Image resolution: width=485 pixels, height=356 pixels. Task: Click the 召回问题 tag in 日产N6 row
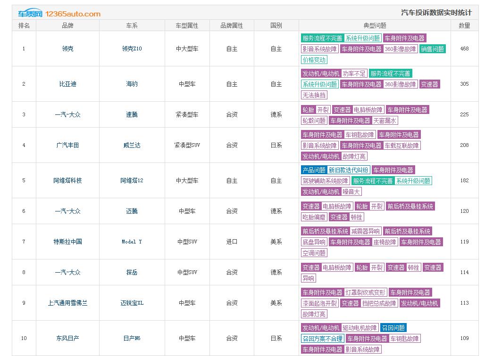pyautogui.click(x=393, y=328)
